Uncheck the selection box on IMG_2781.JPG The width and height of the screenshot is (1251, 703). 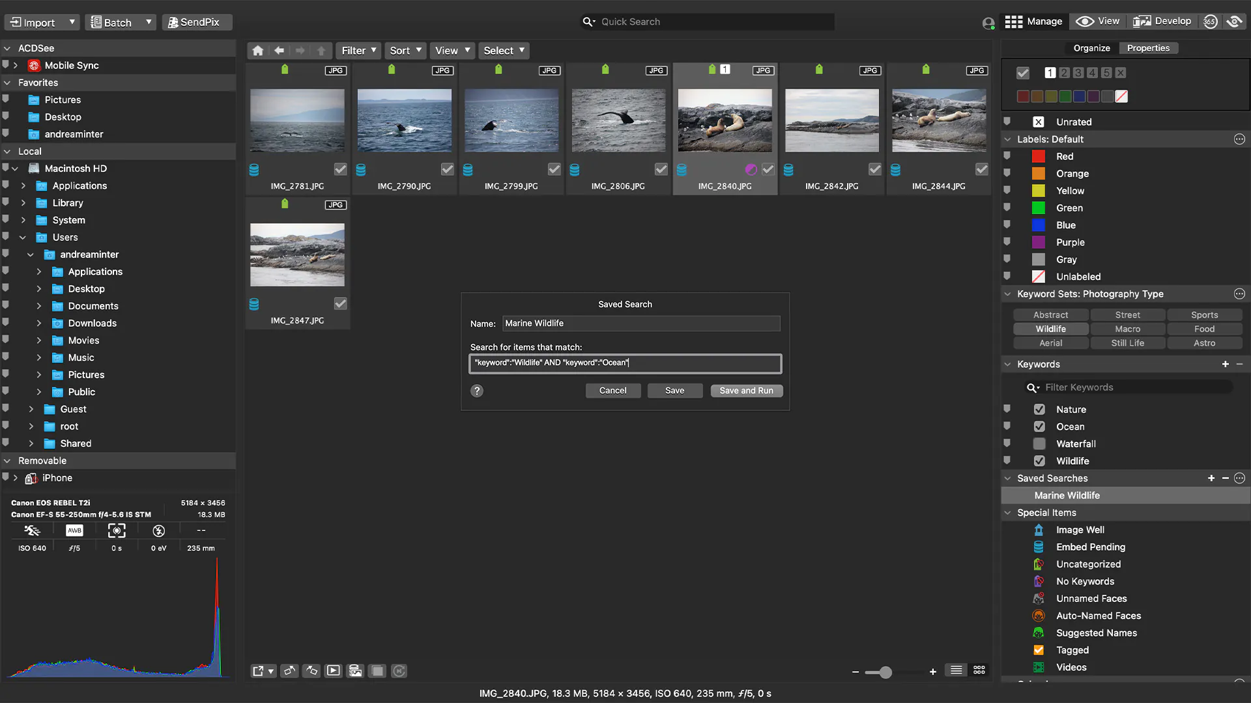click(x=340, y=169)
